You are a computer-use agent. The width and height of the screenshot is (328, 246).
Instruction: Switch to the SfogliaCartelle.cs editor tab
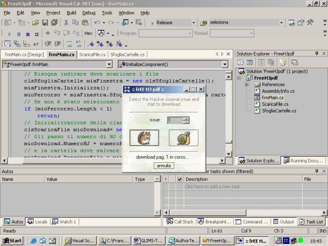click(127, 54)
